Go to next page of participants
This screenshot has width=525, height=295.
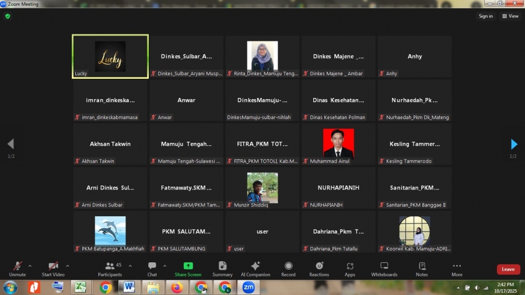click(x=514, y=144)
